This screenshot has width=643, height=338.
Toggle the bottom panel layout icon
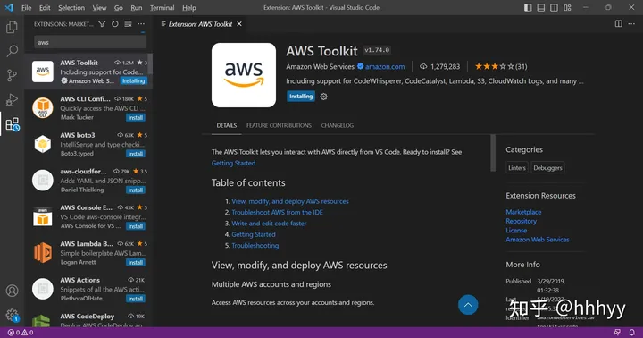coord(541,8)
